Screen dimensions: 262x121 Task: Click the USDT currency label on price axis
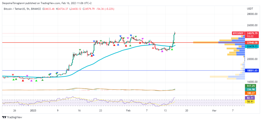tap(250, 9)
